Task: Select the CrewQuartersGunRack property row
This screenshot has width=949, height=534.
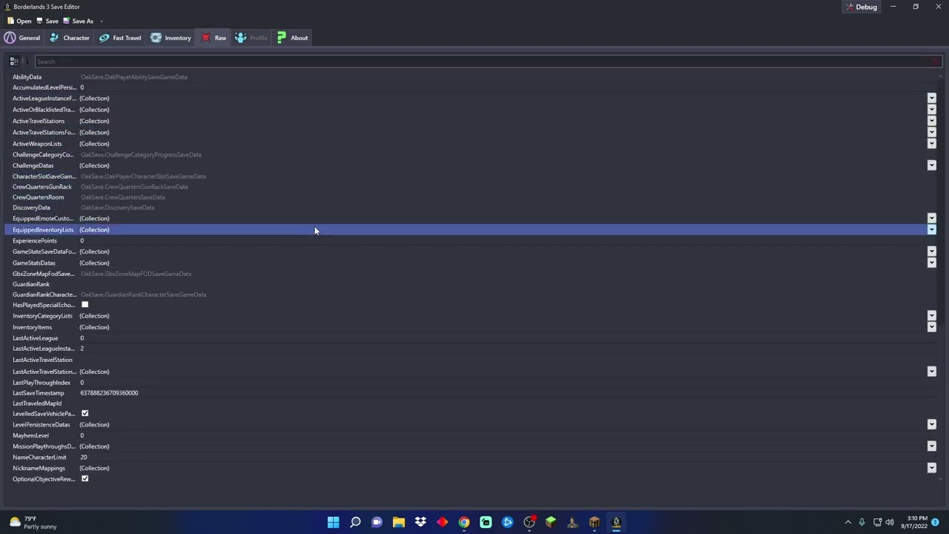Action: pos(472,187)
